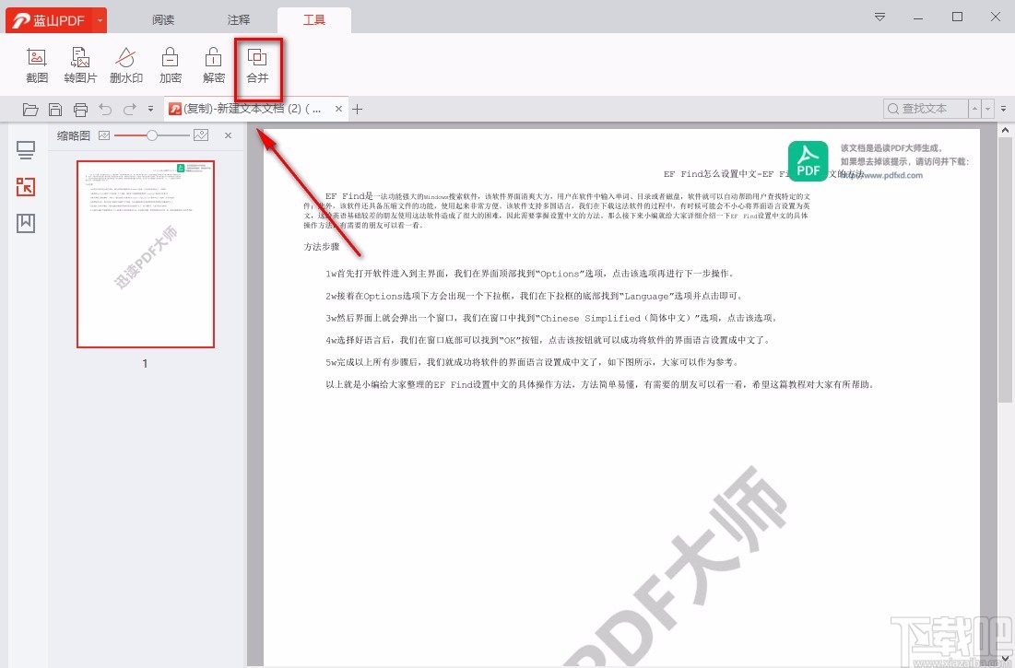Viewport: 1015px width, 668px height.
Task: Select the 工具 tab
Action: (x=314, y=20)
